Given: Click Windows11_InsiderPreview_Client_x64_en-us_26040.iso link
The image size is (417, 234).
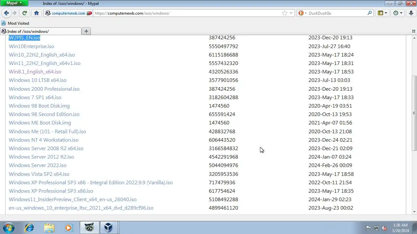Looking at the screenshot, I should click(x=73, y=200).
